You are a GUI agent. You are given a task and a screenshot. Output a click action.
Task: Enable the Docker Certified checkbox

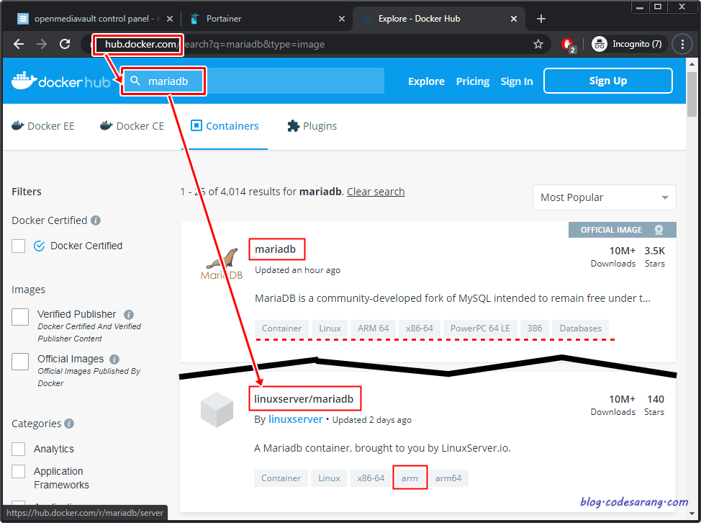point(18,246)
